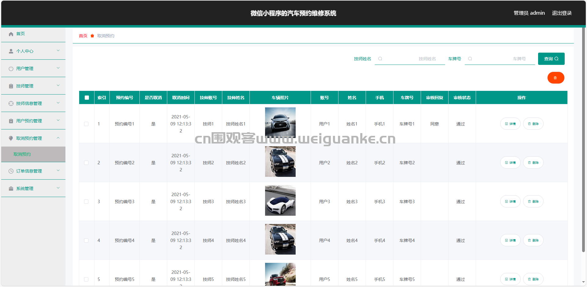587x287 pixels.
Task: Click the clock icon beside 订单信息管理
Action: coord(11,171)
